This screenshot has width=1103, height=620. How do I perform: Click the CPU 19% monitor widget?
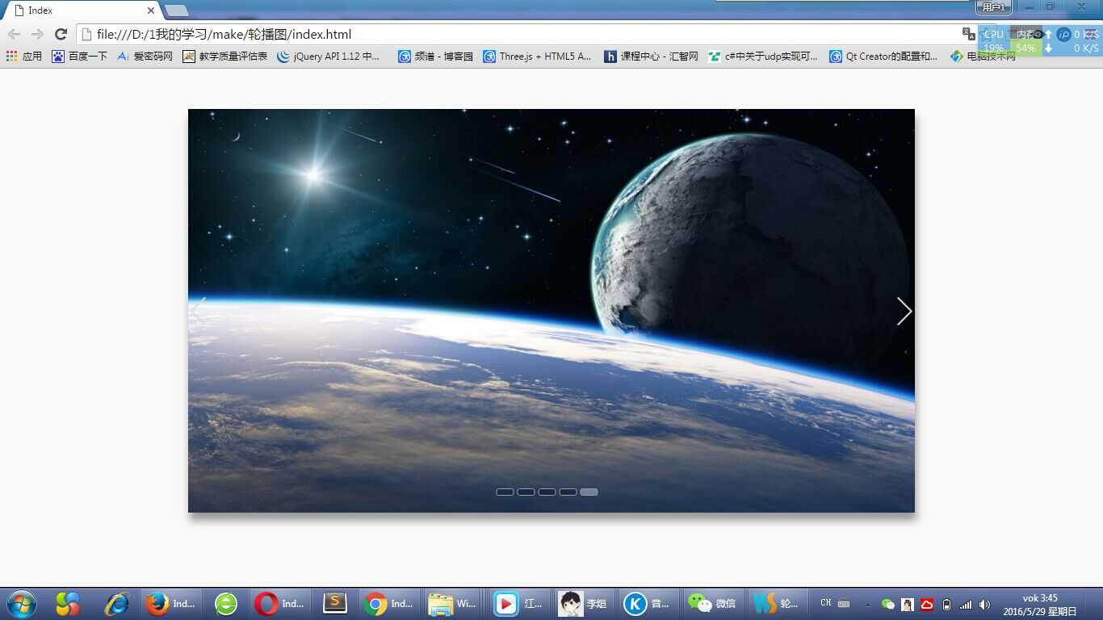coord(994,41)
